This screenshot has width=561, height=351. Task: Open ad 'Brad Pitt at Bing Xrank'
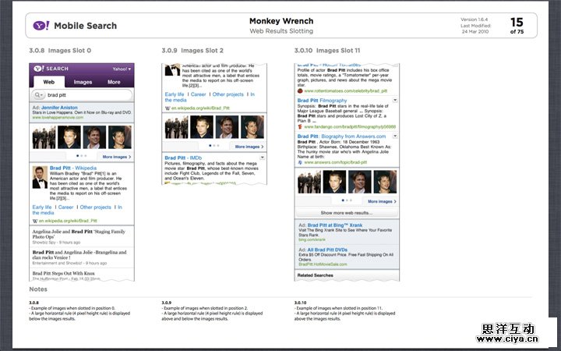click(335, 225)
